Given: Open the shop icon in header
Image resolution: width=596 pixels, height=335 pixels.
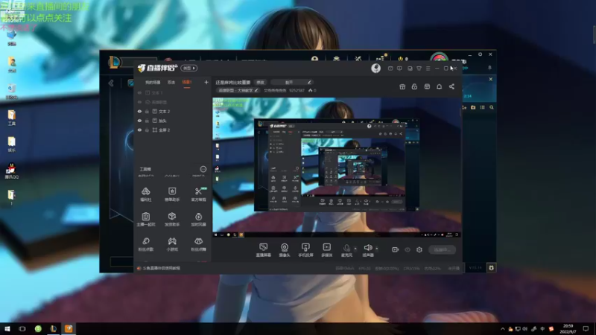Looking at the screenshot, I should click(427, 86).
